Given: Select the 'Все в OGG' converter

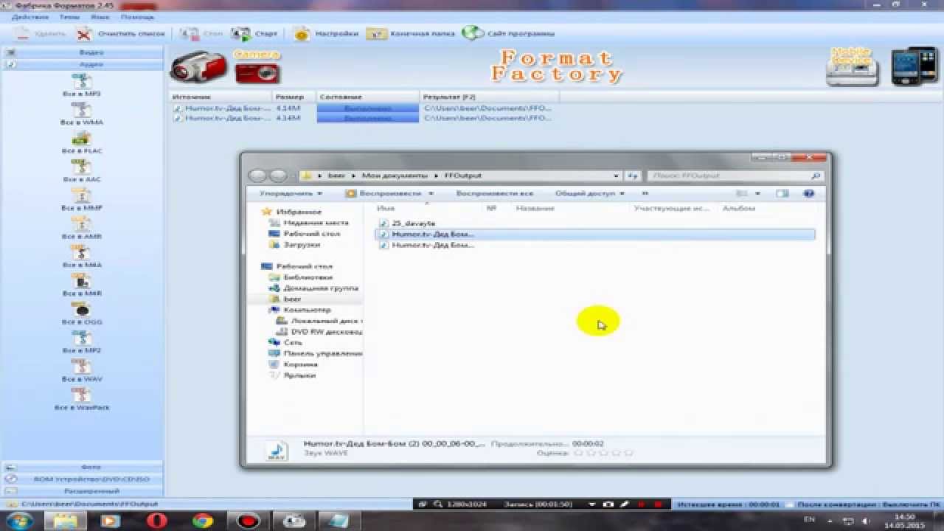Looking at the screenshot, I should pos(81,313).
